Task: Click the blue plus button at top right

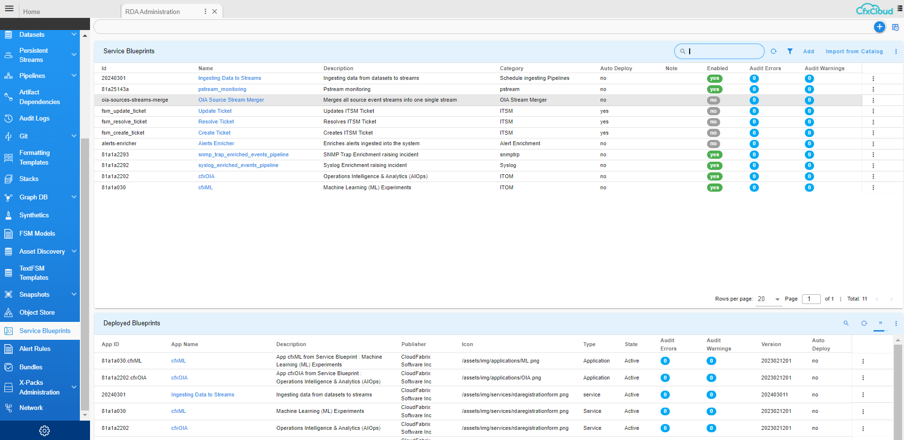Action: click(x=879, y=27)
